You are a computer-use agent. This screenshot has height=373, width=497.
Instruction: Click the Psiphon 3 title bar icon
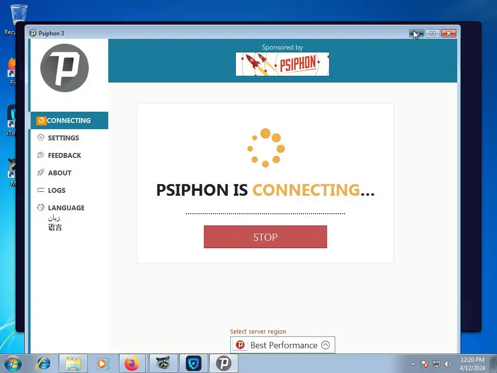click(x=33, y=34)
